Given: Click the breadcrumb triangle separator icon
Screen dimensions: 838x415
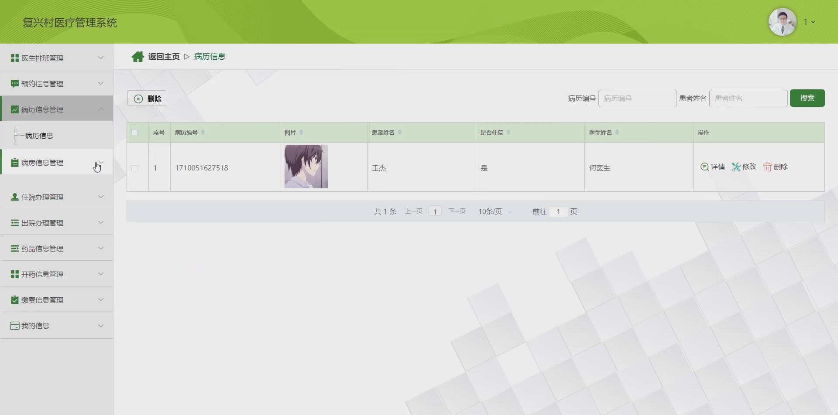Looking at the screenshot, I should tap(187, 57).
